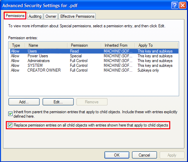Click the Cancel button
Viewport: 188px width, 162px height.
point(144,155)
